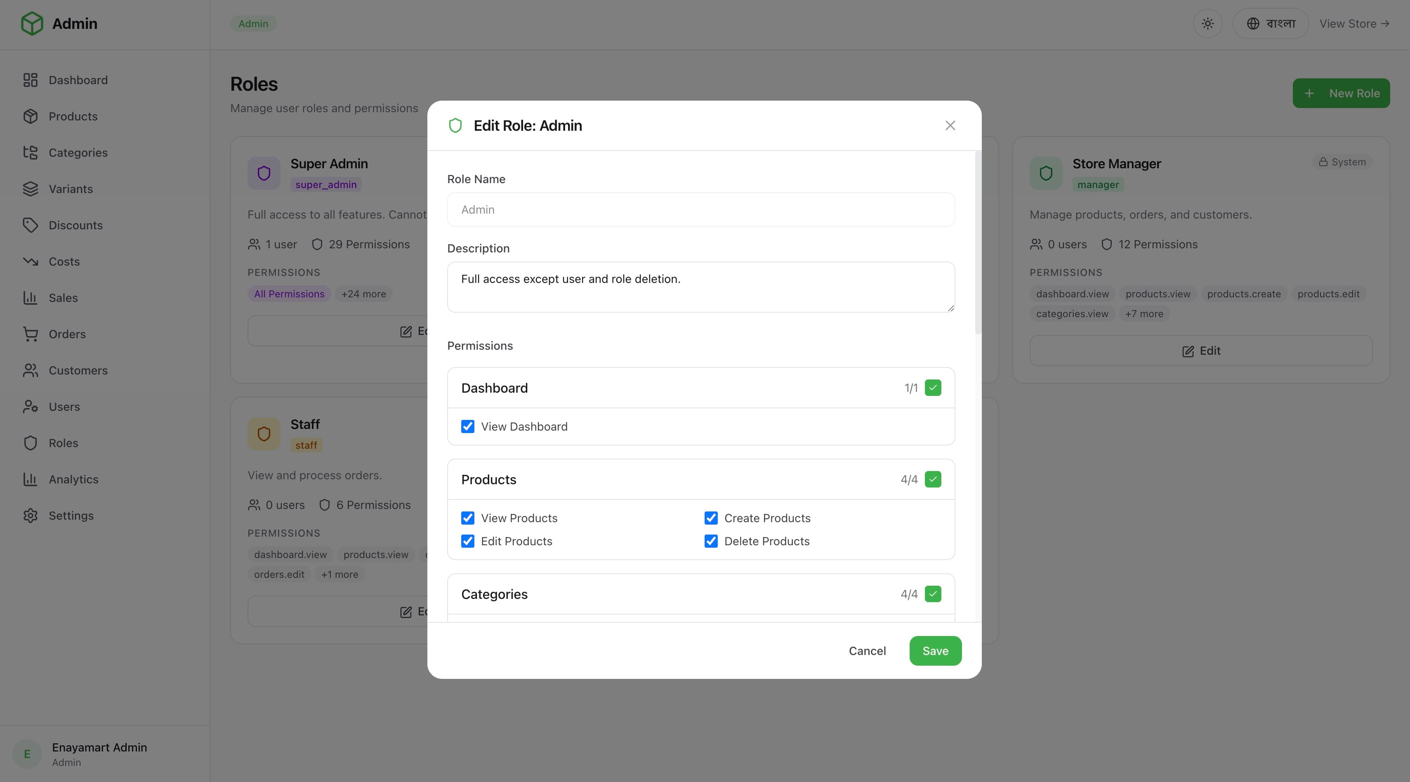Click the New Role button
The image size is (1410, 782).
(1341, 93)
